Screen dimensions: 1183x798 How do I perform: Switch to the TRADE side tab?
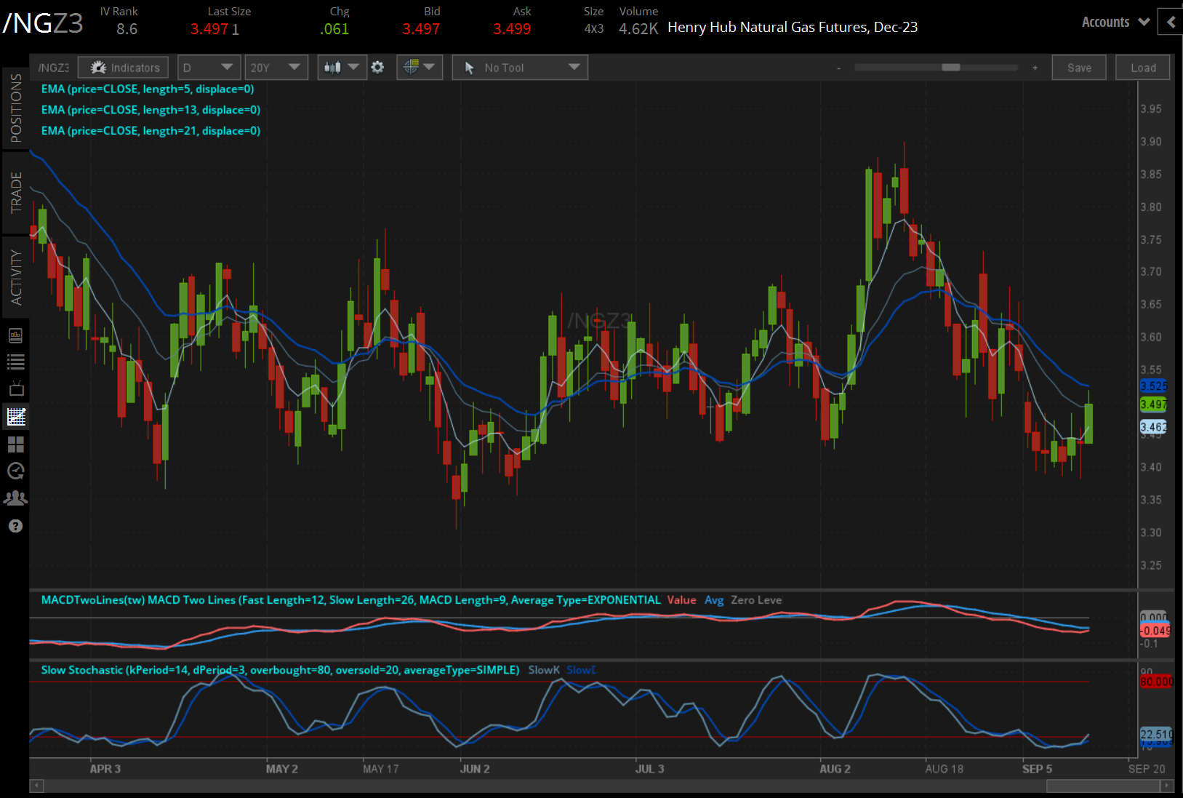click(15, 193)
